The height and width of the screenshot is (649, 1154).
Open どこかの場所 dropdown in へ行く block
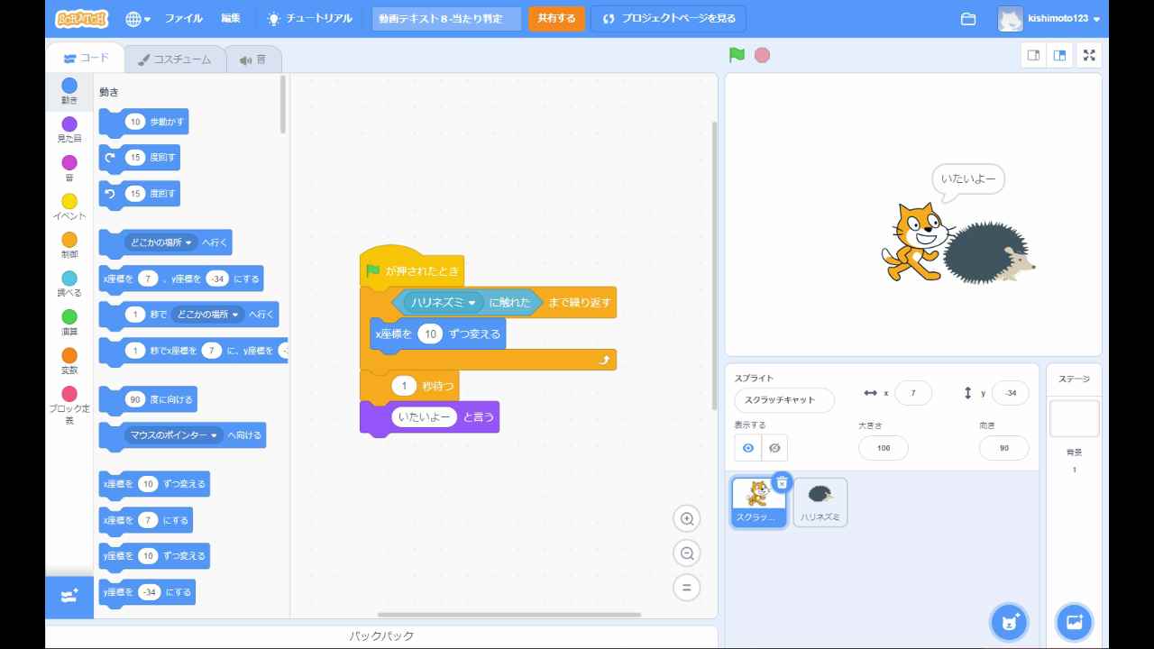tap(160, 242)
